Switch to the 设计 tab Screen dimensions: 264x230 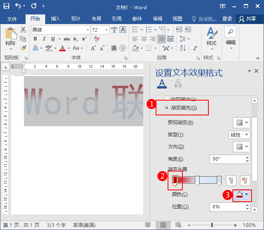pyautogui.click(x=76, y=19)
